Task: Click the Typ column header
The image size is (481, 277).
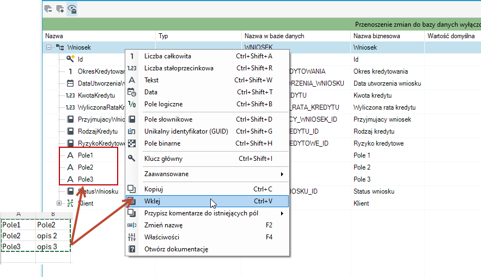Action: (199, 36)
